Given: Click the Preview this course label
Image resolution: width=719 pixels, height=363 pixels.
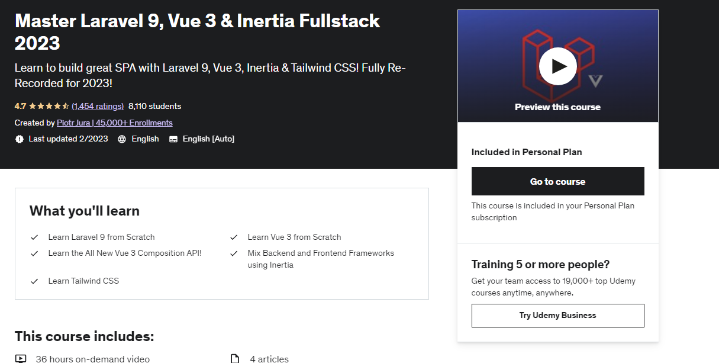Looking at the screenshot, I should (x=557, y=107).
